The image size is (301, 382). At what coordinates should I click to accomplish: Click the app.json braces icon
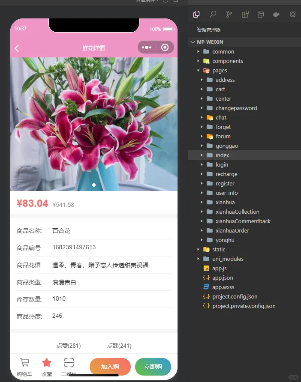point(206,278)
